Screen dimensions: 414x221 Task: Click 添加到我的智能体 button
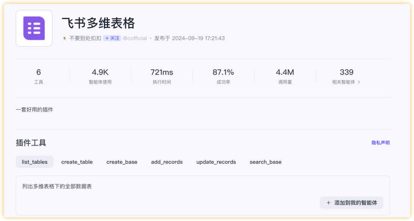[x=352, y=203]
